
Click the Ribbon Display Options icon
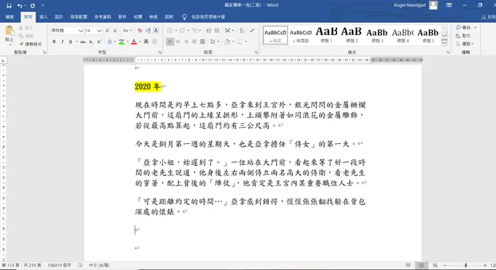[x=449, y=5]
